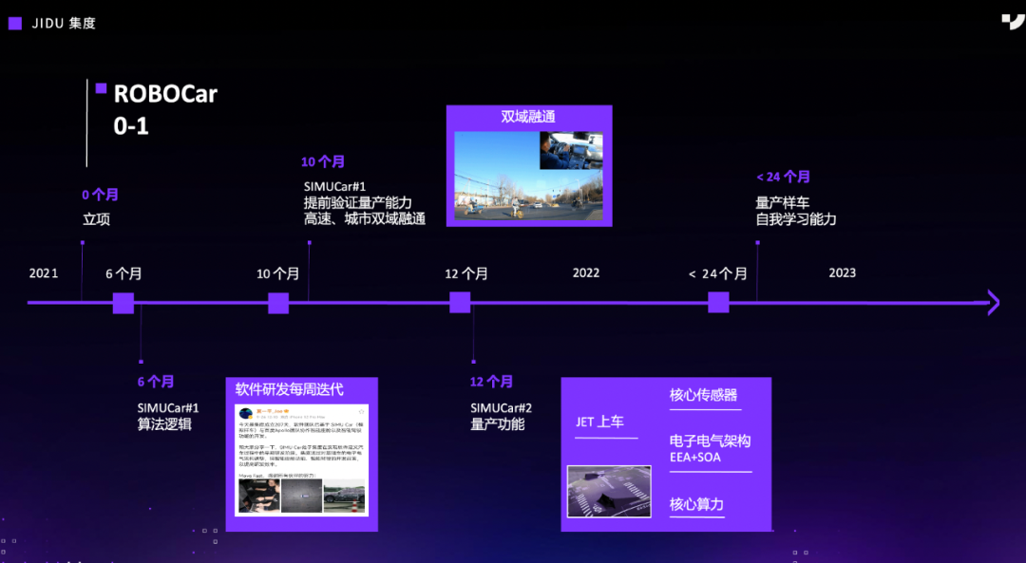Click the "算法逻辑" text
1026x563 pixels.
(164, 424)
